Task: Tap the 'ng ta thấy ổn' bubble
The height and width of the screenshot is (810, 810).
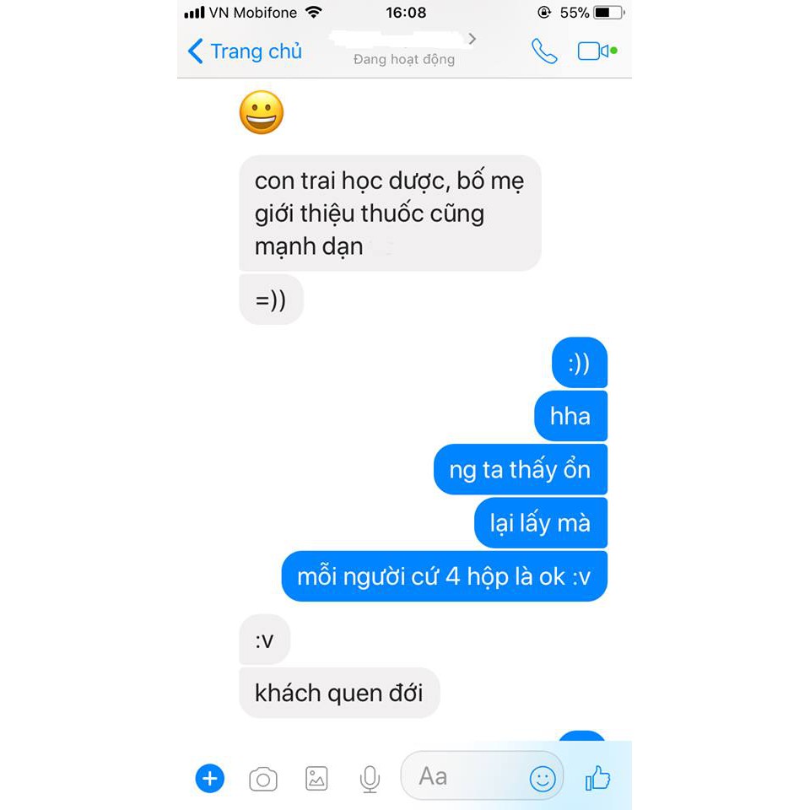Action: 521,469
